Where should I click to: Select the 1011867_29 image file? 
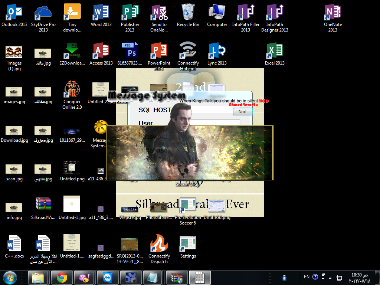point(72,132)
